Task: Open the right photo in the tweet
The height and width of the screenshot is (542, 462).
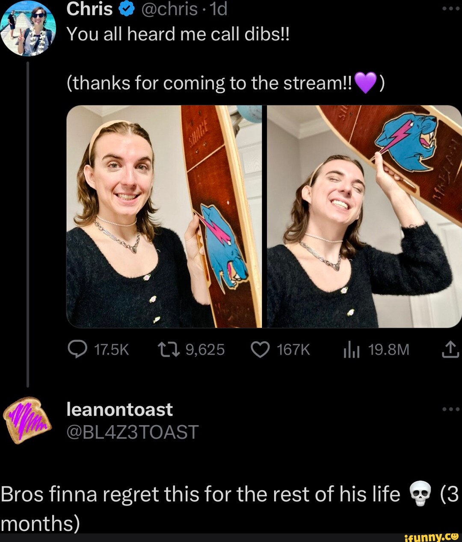Action: pos(364,217)
